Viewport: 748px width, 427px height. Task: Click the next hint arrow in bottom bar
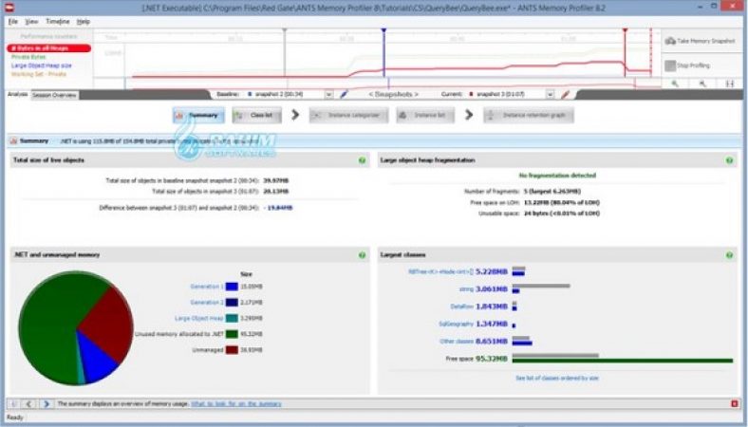point(46,403)
